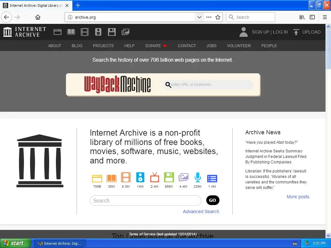Image resolution: width=331 pixels, height=248 pixels.
Task: Bookmark page with the star icon
Action: 218,17
